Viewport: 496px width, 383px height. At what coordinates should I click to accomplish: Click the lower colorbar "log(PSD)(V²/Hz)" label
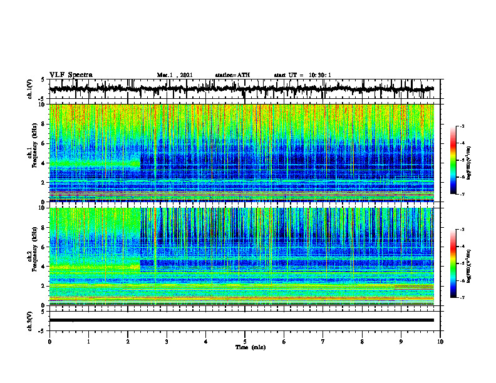(469, 266)
